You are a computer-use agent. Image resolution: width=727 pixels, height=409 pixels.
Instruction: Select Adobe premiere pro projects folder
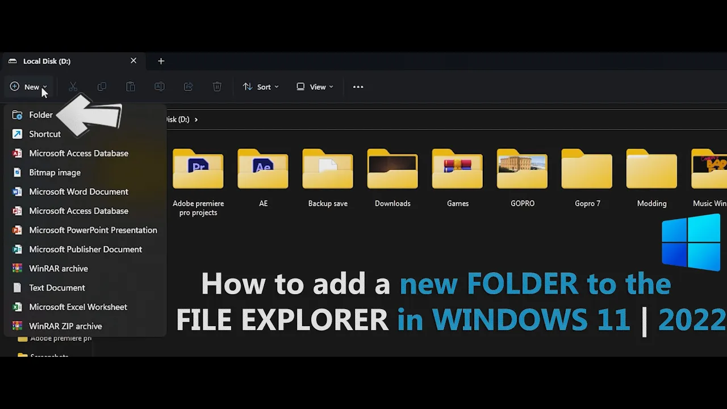(198, 182)
